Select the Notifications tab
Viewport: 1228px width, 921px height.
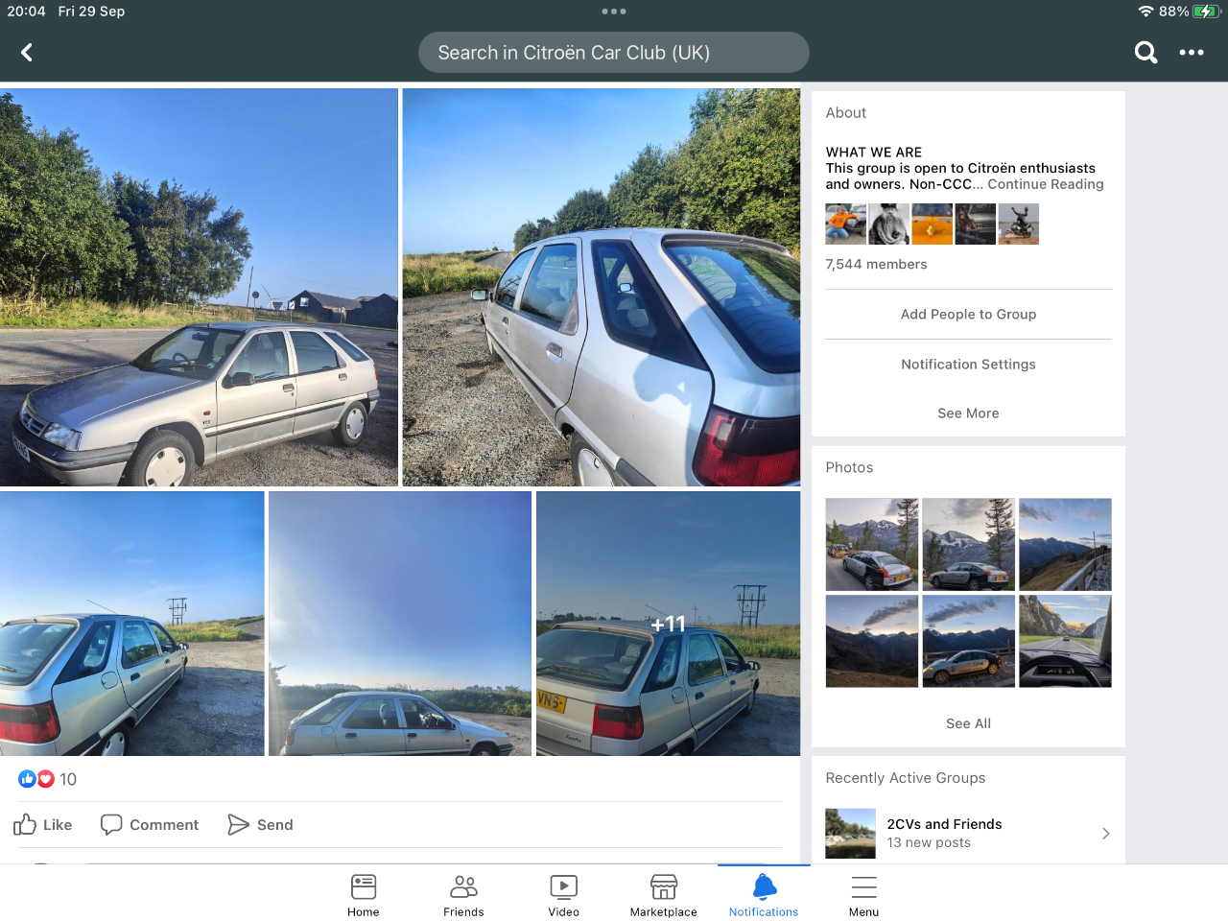[764, 895]
